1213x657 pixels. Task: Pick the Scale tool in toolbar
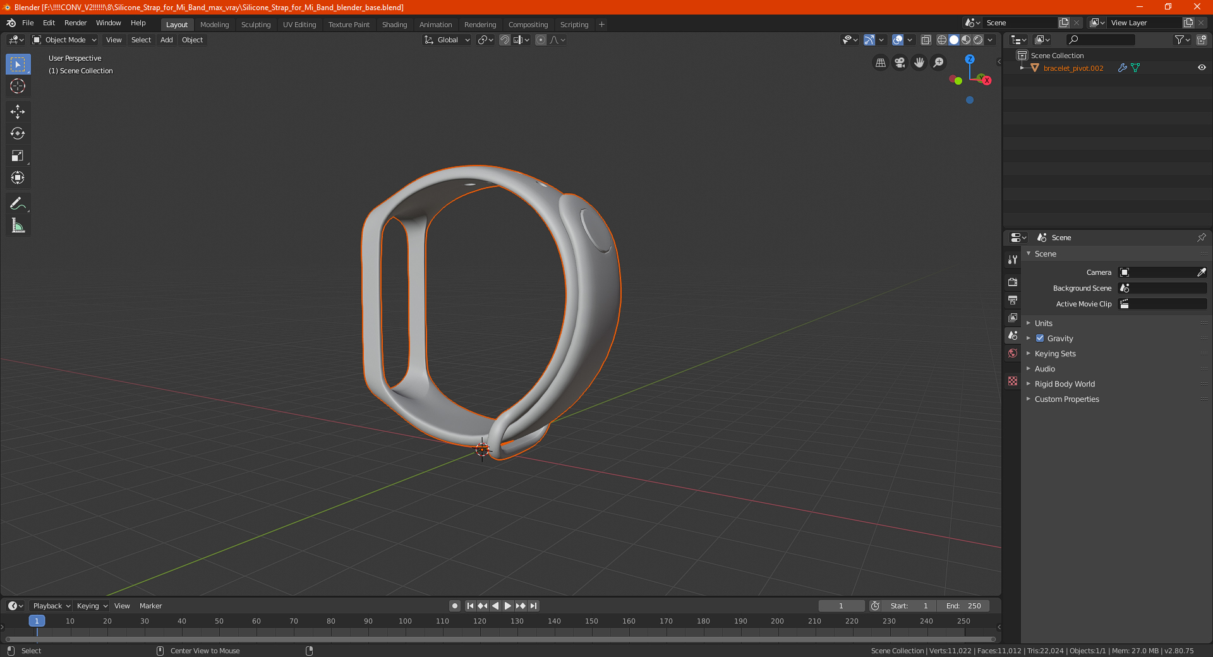point(18,155)
